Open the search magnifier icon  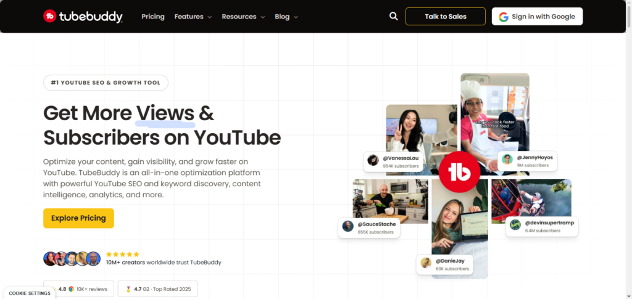(393, 17)
